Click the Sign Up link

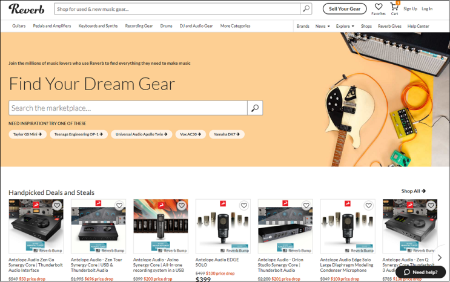(411, 9)
